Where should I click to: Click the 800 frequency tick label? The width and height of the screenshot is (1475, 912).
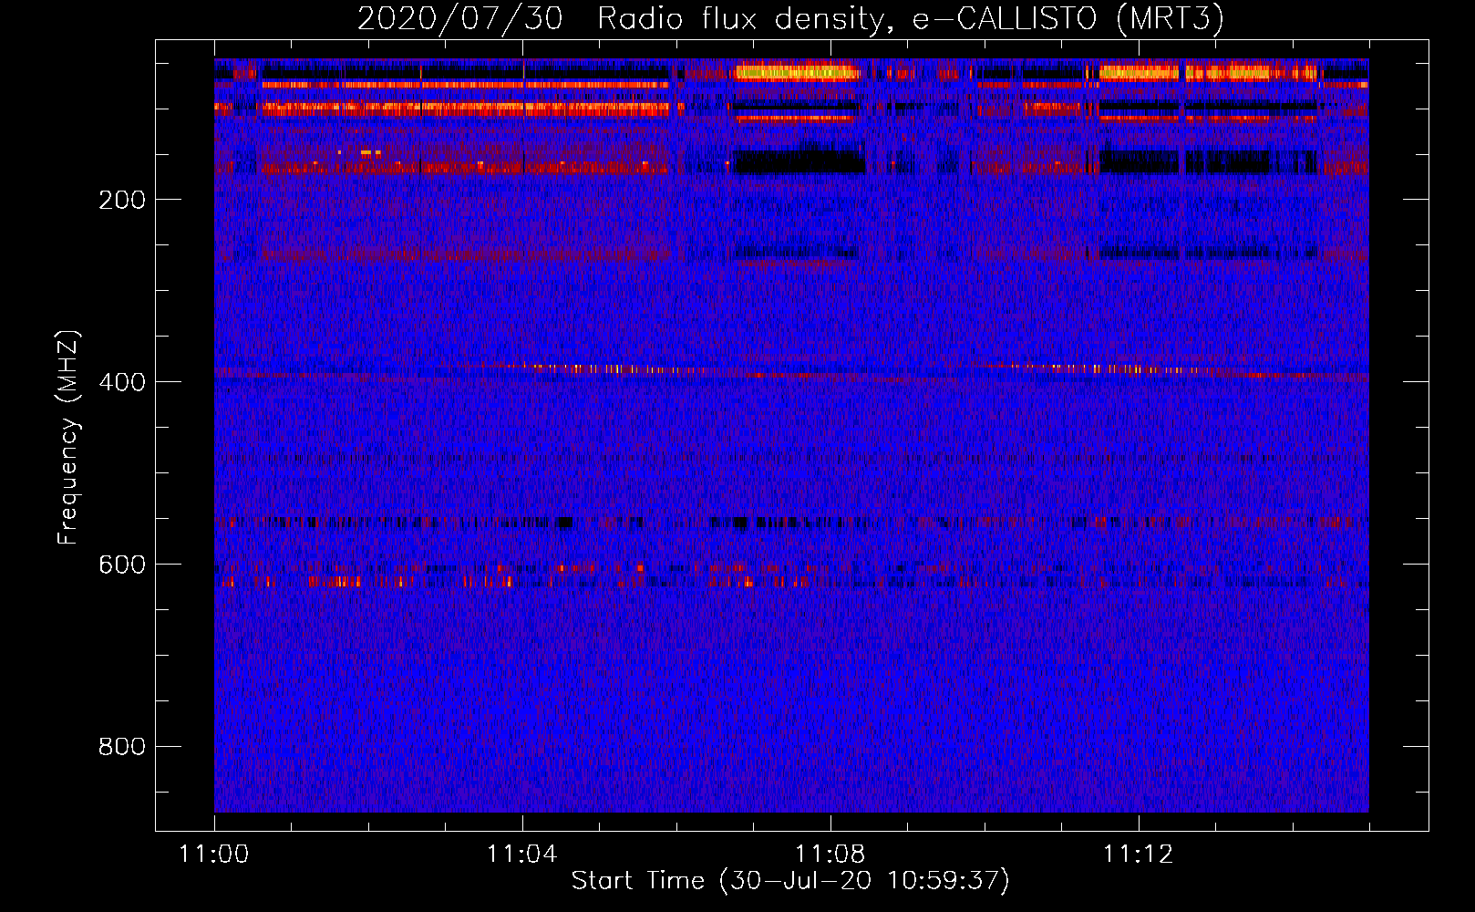pyautogui.click(x=122, y=747)
